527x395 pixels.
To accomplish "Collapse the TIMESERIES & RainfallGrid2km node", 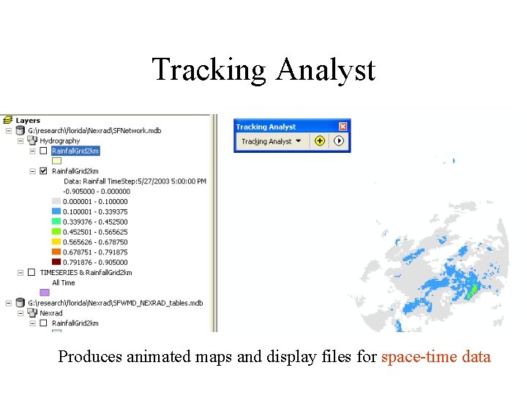I will 20,272.
